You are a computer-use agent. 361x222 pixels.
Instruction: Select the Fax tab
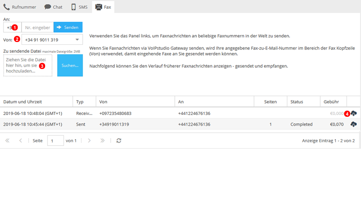pyautogui.click(x=103, y=7)
